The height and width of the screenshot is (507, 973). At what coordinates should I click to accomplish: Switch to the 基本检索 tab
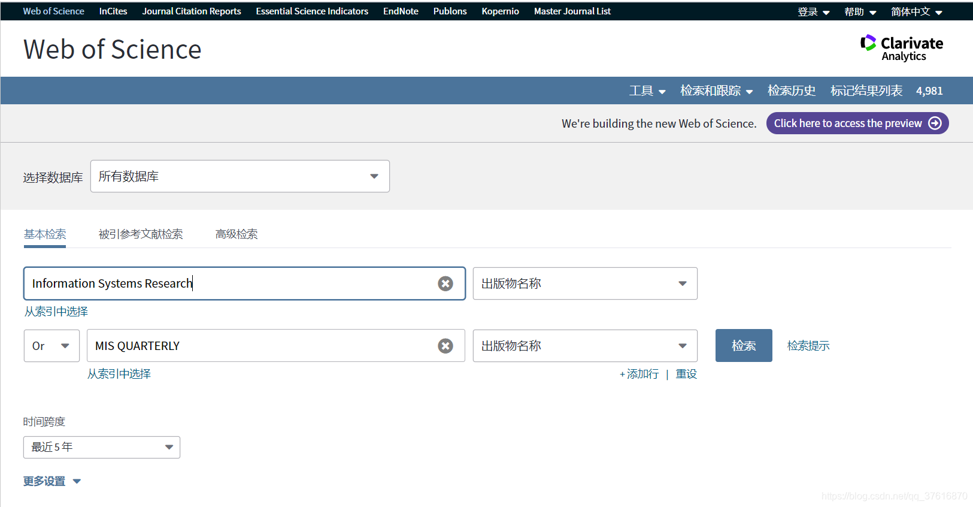[45, 234]
